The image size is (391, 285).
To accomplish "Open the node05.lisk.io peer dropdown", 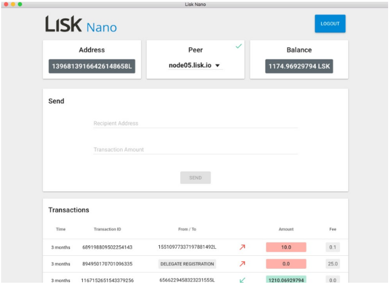I will [x=195, y=65].
